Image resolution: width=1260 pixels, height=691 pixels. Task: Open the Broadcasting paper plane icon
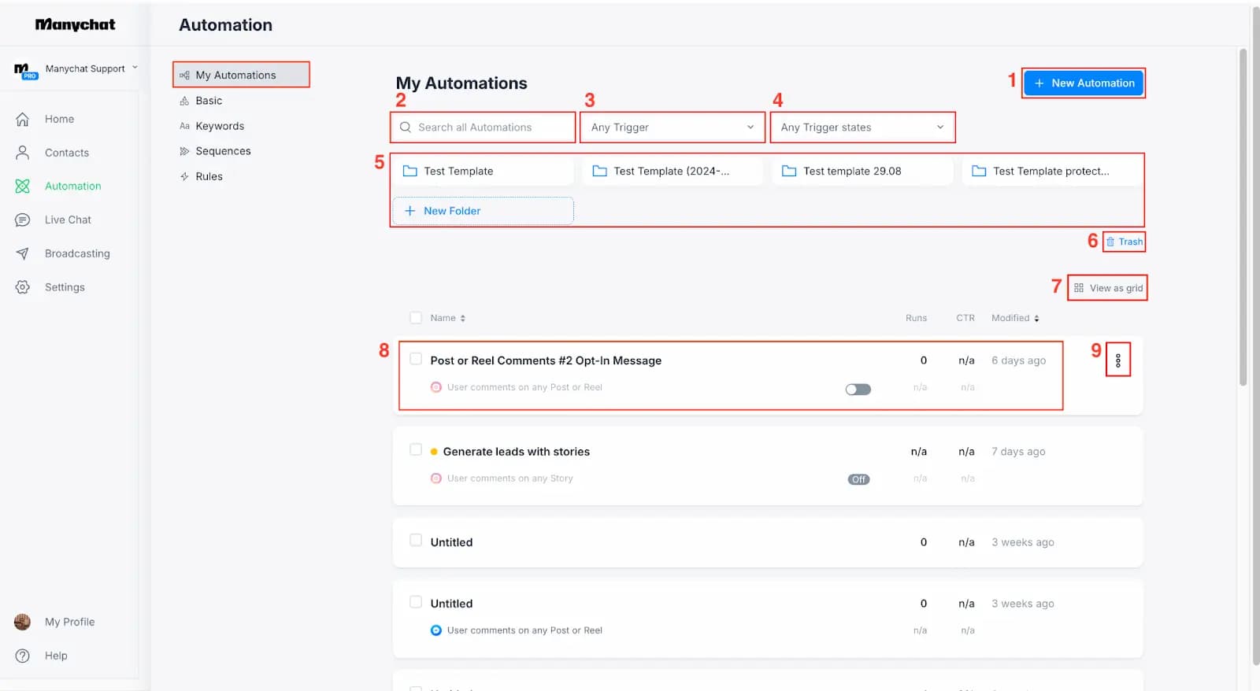(x=23, y=253)
